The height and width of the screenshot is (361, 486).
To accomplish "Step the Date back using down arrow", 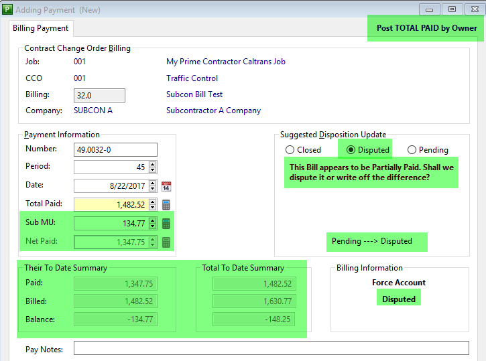I will coord(152,189).
